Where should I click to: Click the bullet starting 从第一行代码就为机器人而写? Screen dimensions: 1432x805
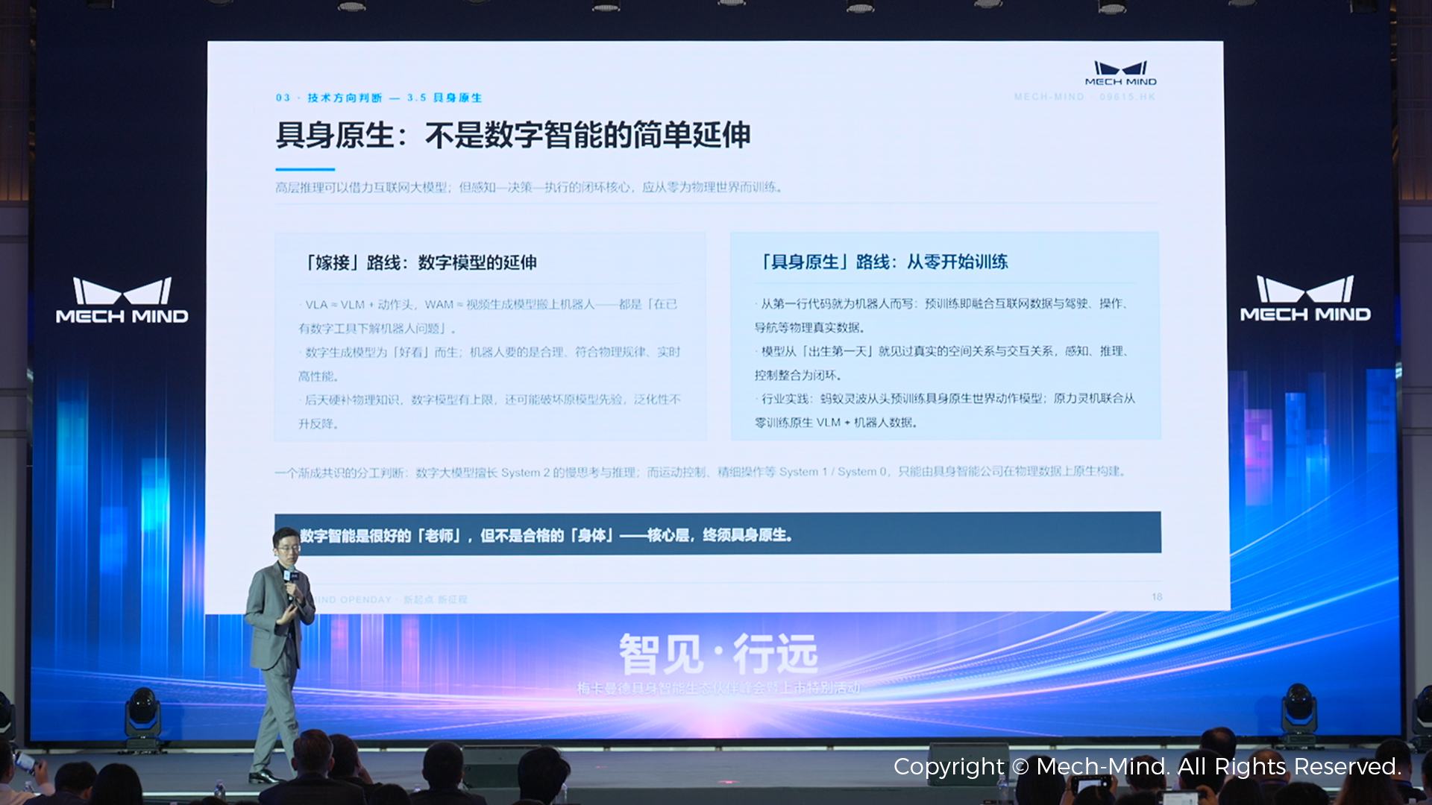tap(943, 315)
